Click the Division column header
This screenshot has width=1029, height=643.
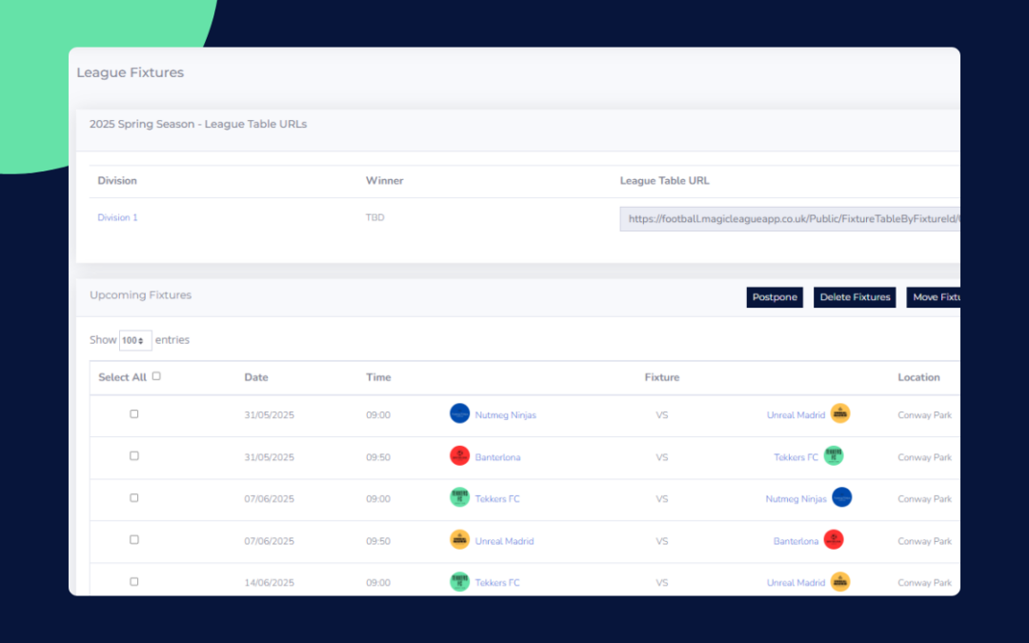point(117,180)
